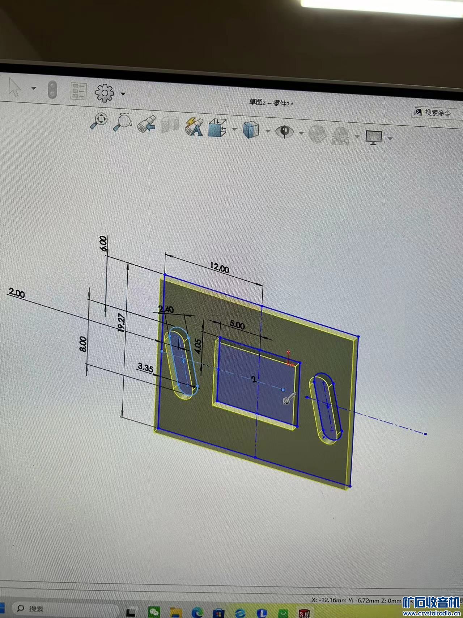Expand the Display Style dropdown arrow

coord(268,131)
